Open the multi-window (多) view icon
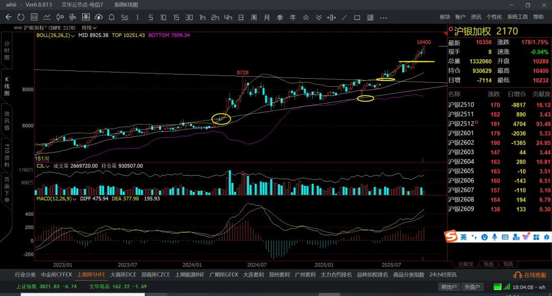This screenshot has width=552, height=296. pos(73,17)
